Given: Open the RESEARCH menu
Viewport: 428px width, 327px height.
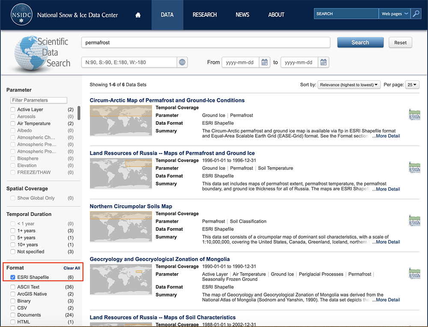Looking at the screenshot, I should (x=205, y=15).
